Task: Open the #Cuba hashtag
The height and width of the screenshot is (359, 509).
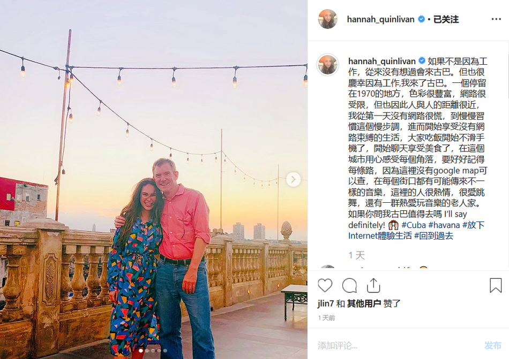Action: (414, 225)
